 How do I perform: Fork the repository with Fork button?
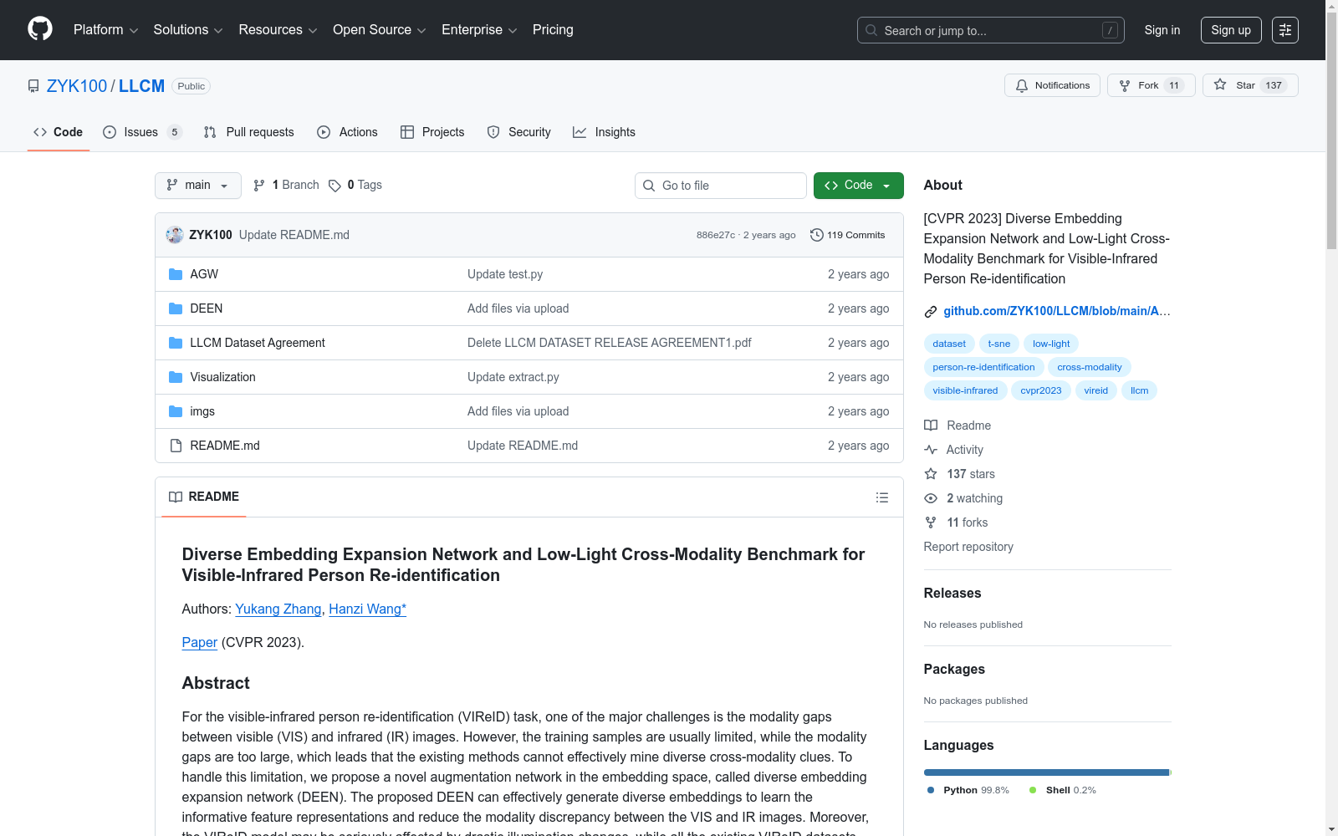click(x=1152, y=85)
